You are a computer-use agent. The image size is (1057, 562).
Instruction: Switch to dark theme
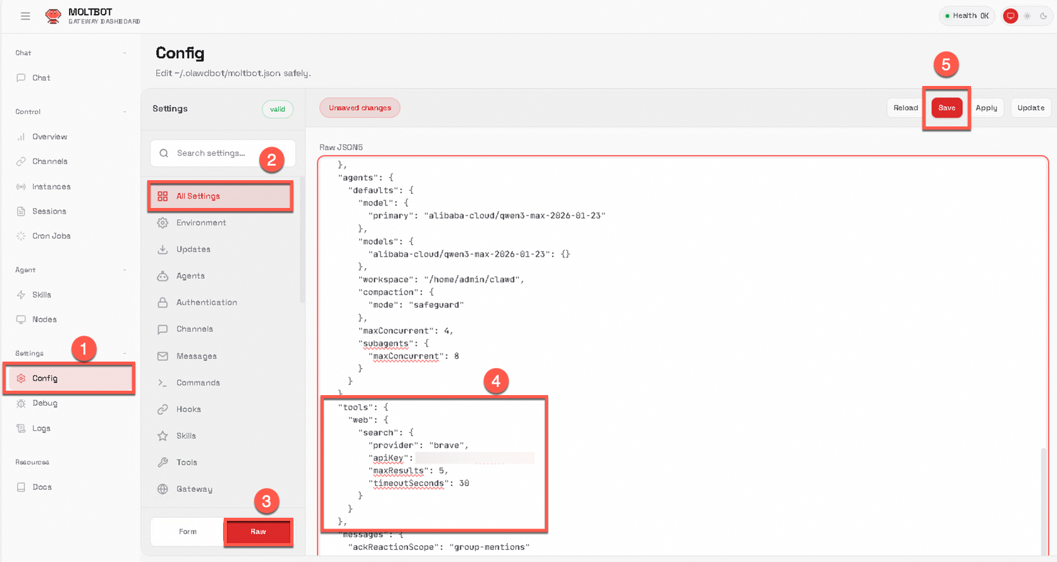pyautogui.click(x=1044, y=16)
